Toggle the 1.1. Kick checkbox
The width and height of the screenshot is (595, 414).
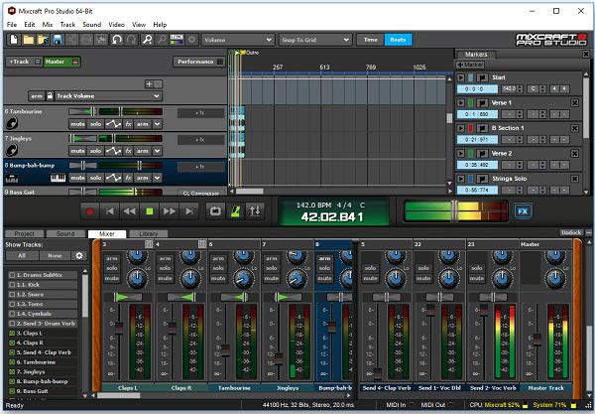tap(12, 285)
